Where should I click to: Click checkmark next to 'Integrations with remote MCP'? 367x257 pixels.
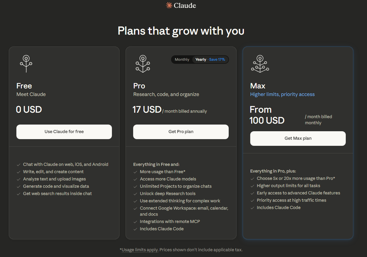point(136,222)
